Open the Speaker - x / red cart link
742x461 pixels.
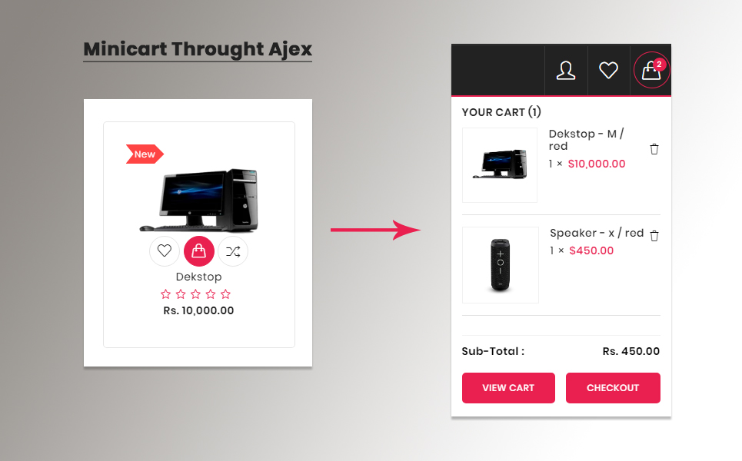coord(597,233)
